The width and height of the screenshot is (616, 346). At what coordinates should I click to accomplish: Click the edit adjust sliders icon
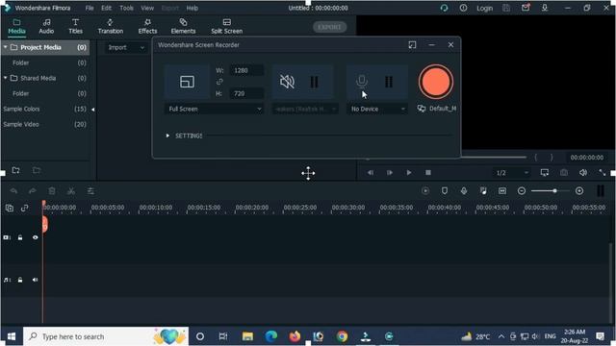coord(90,191)
